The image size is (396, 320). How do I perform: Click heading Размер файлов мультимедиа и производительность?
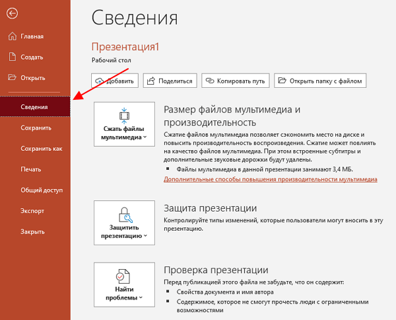point(232,116)
